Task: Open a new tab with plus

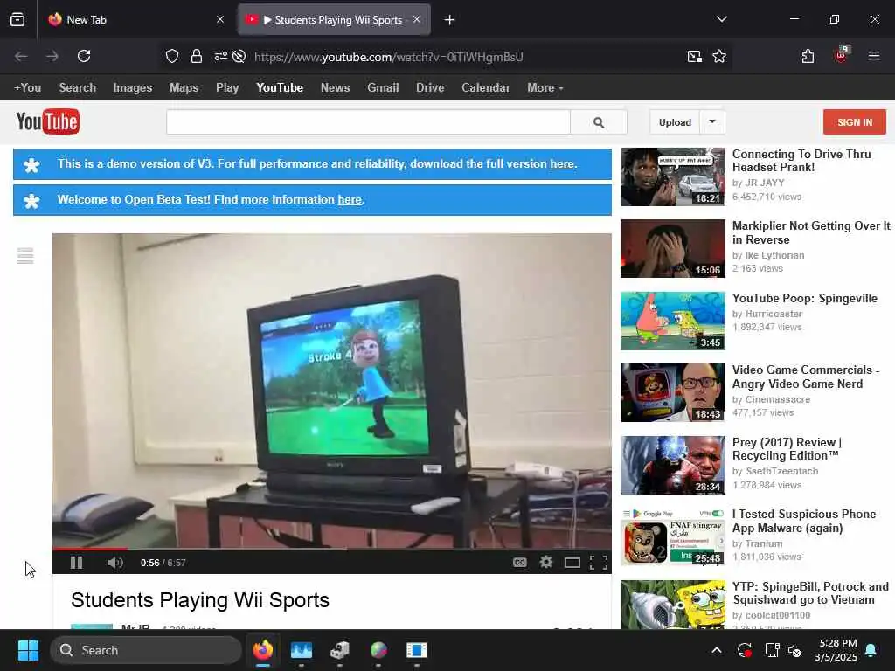Action: [x=450, y=20]
